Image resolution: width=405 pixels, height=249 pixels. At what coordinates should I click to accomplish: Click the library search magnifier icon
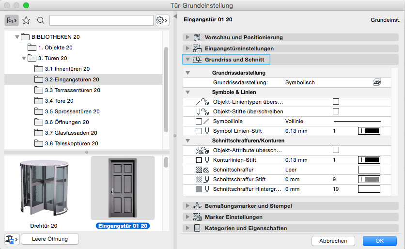41,20
